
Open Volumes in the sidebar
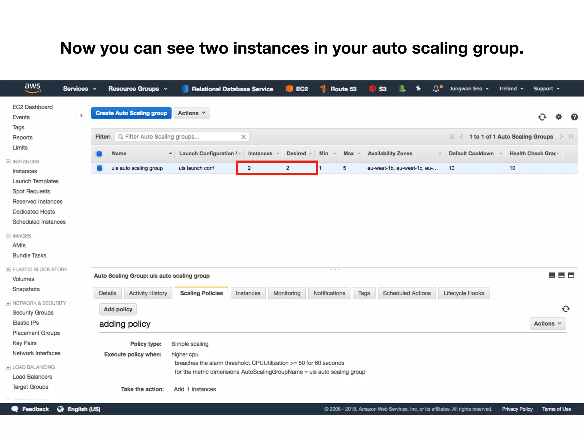[x=23, y=279]
